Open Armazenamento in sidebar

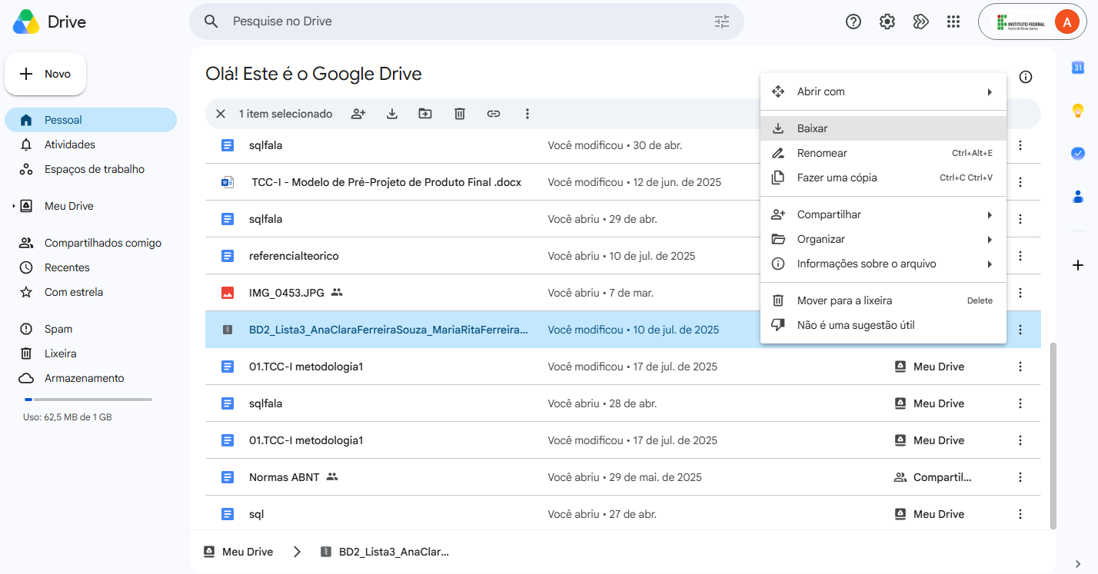coord(91,378)
